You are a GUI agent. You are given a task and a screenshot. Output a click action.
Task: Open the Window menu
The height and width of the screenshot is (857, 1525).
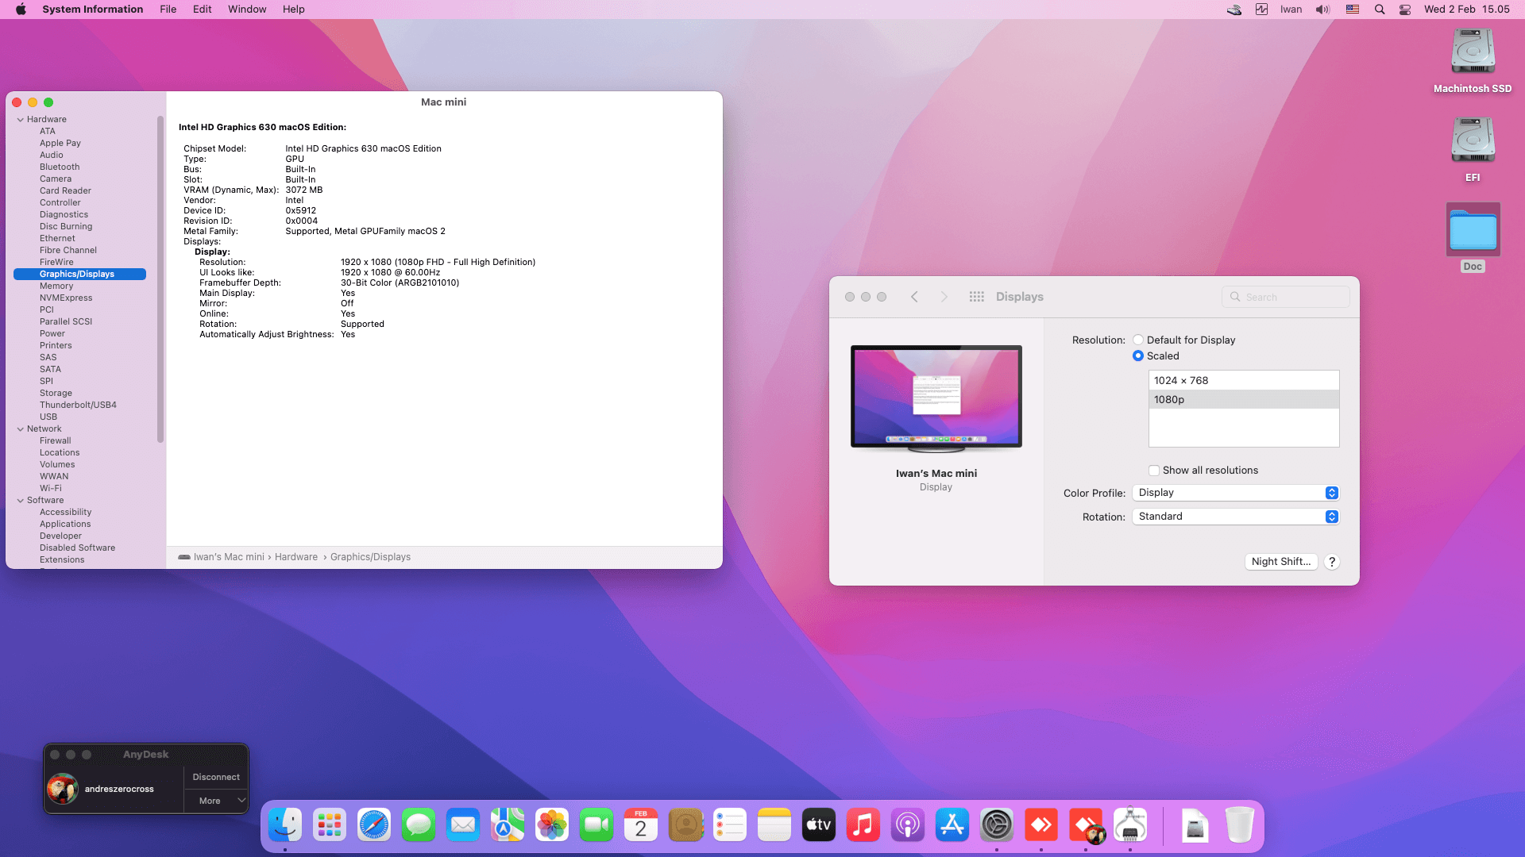point(247,10)
